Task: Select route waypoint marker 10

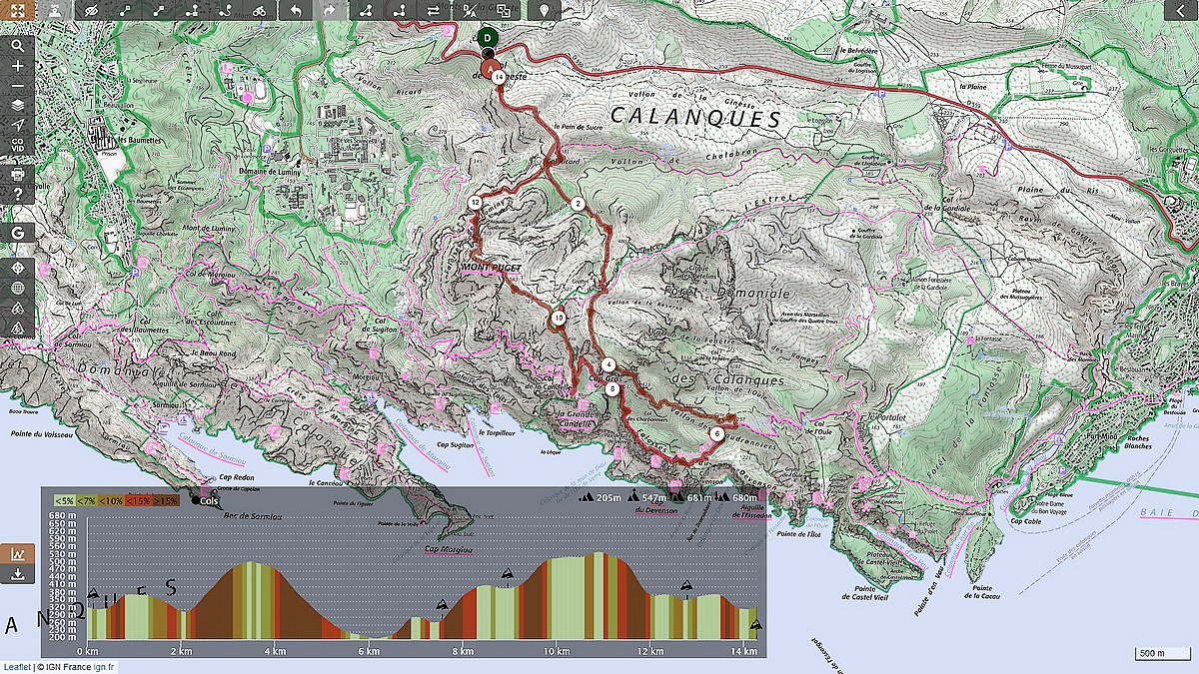Action: [559, 319]
